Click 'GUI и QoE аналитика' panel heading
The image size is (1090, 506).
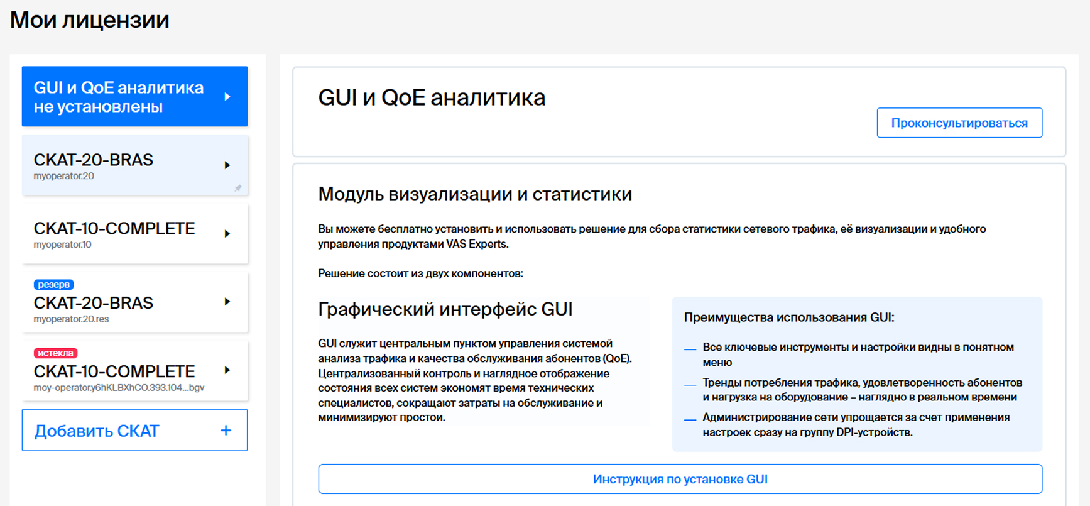tap(432, 98)
